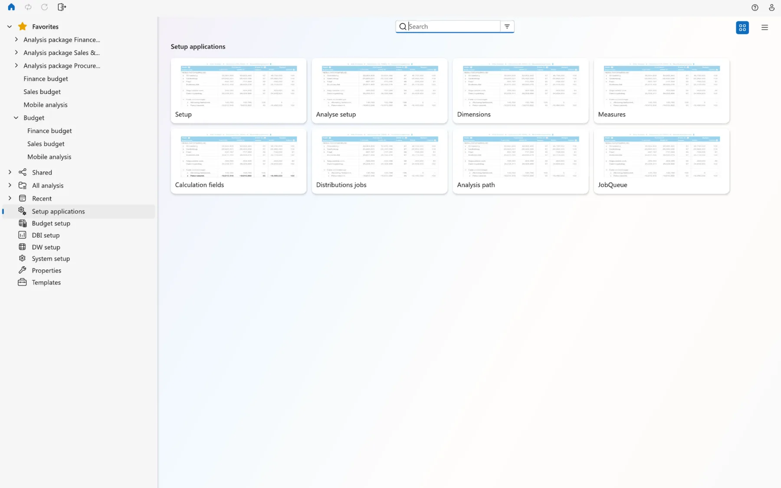Click the DBI setup chart icon
The image size is (781, 488).
click(x=22, y=235)
